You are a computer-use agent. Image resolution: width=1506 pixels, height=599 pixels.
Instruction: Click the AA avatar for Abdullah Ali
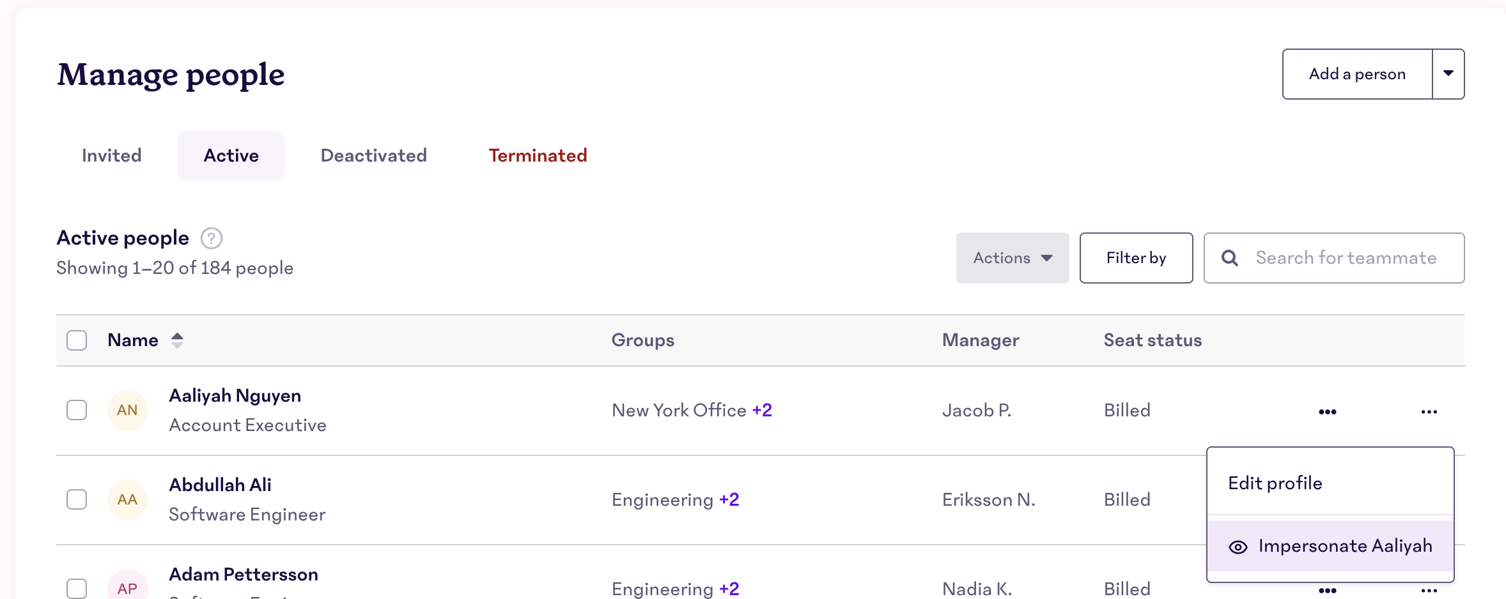point(127,499)
